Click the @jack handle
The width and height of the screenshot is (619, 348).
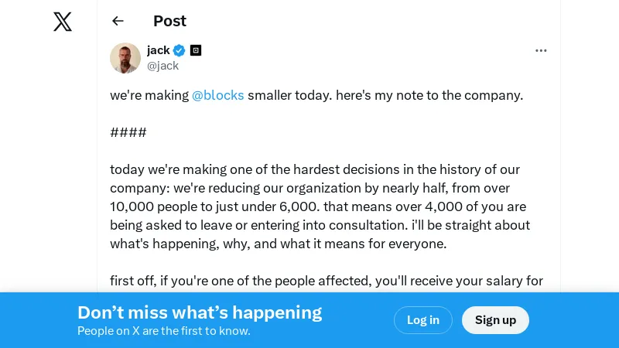(x=163, y=66)
